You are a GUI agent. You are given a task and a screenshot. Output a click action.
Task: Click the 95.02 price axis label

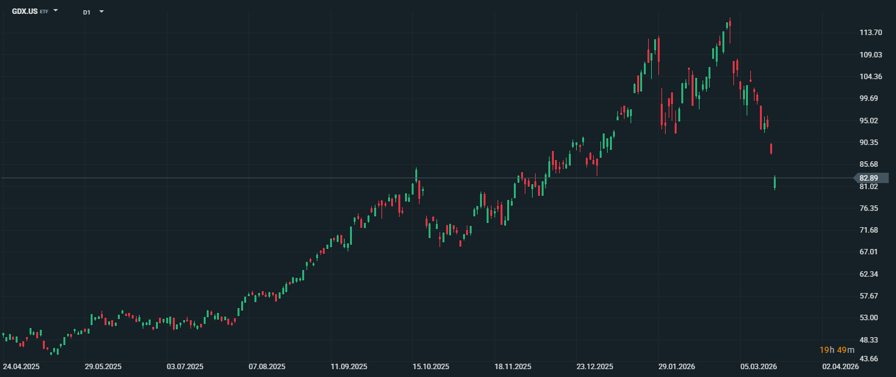(868, 120)
